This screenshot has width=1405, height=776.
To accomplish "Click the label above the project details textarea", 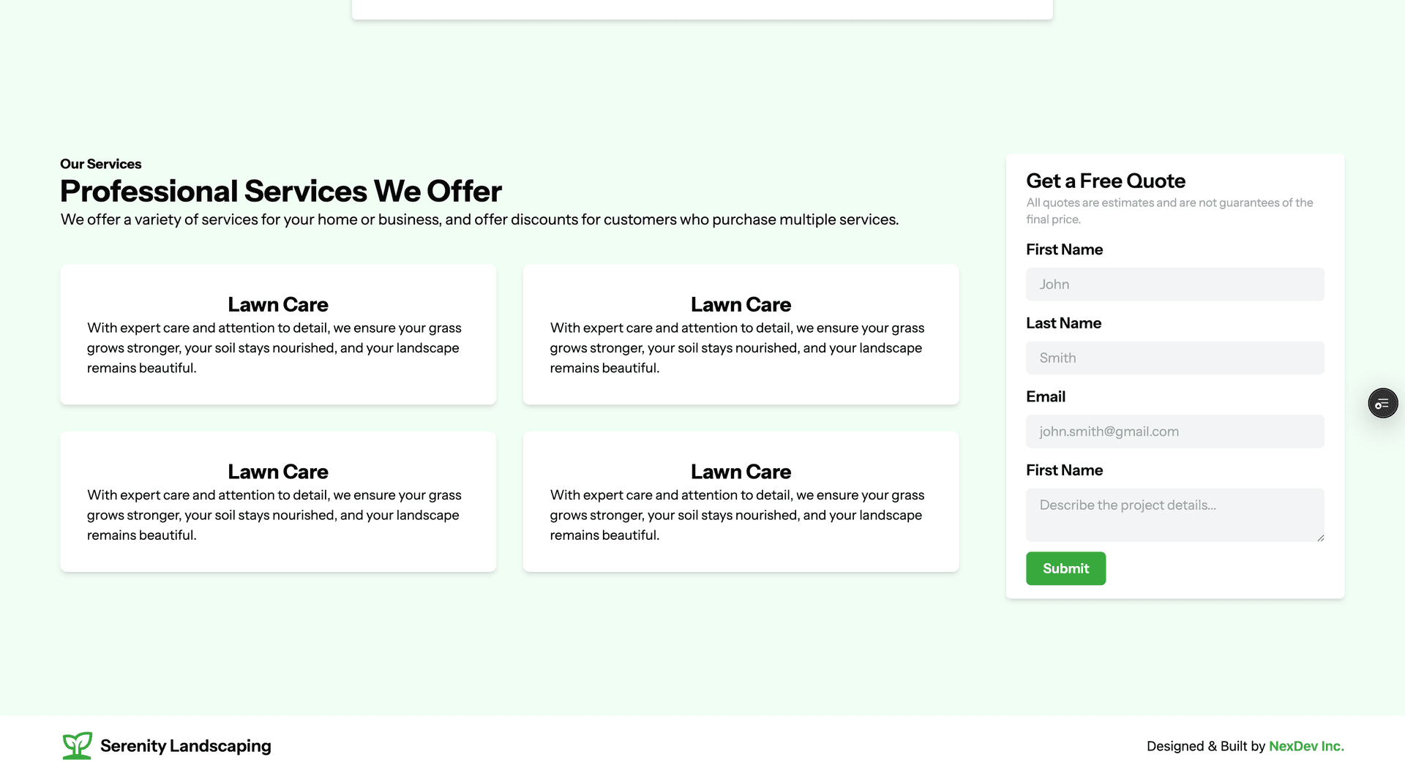I will coord(1064,470).
